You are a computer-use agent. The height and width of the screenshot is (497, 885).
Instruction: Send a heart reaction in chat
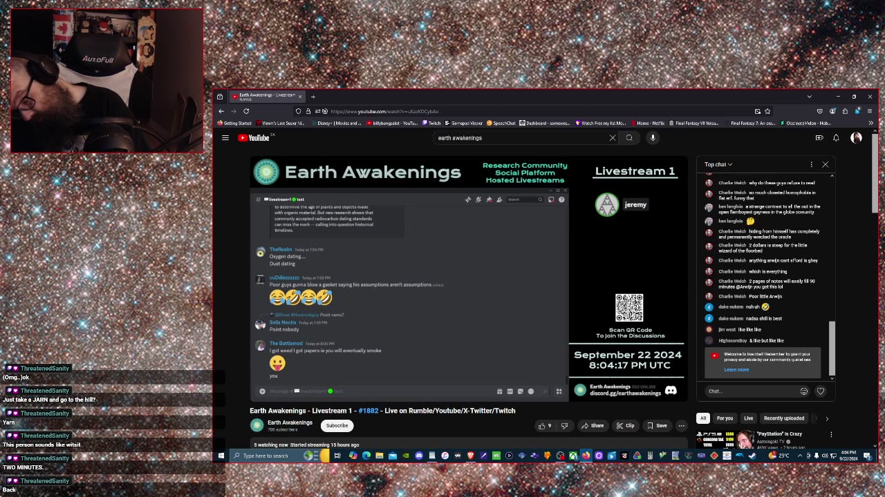click(x=821, y=391)
